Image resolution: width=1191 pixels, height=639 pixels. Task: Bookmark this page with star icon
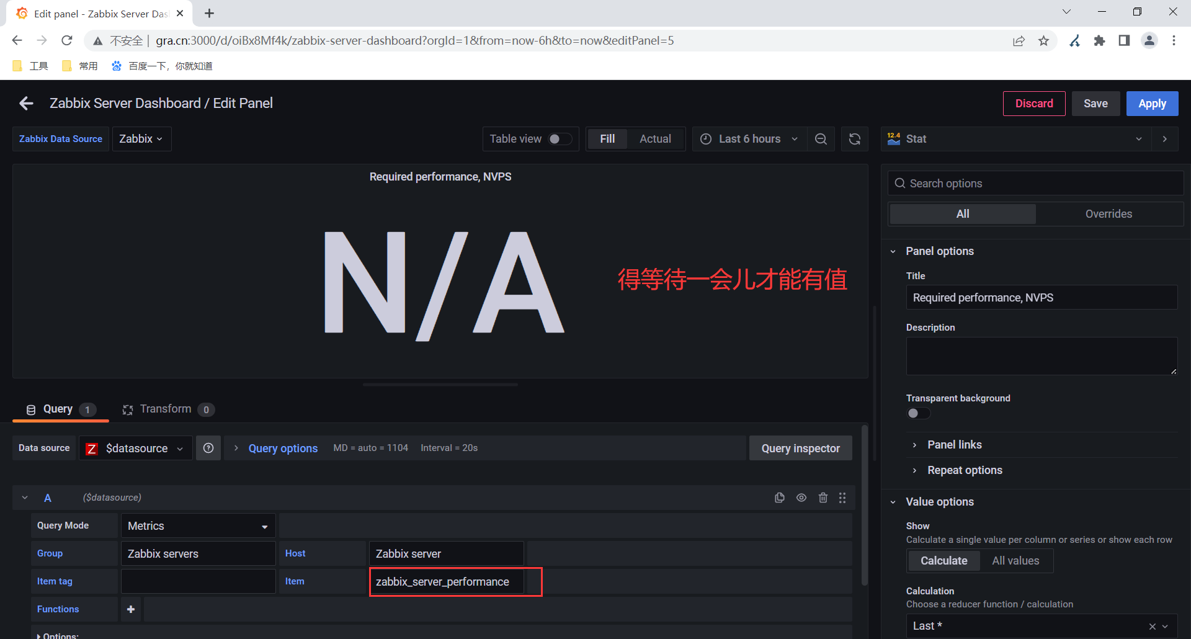pyautogui.click(x=1043, y=40)
